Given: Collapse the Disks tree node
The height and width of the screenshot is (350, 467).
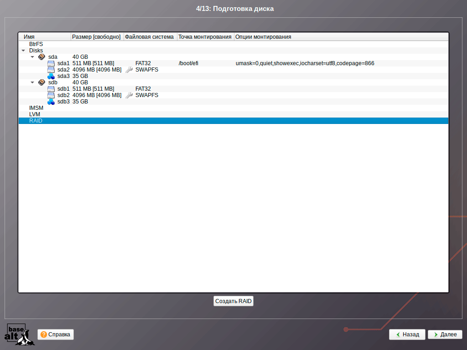Looking at the screenshot, I should [23, 51].
